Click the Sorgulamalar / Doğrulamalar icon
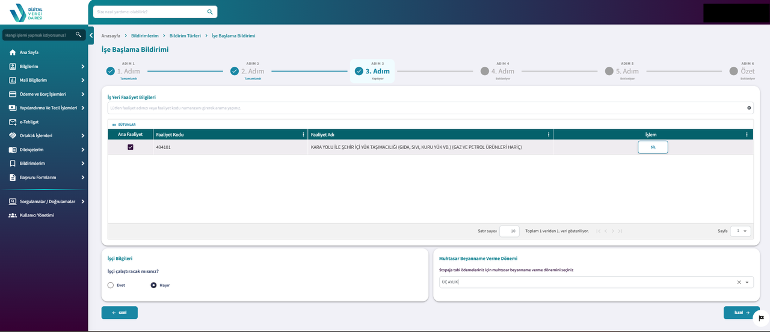Viewport: 770px width, 332px height. [x=13, y=201]
